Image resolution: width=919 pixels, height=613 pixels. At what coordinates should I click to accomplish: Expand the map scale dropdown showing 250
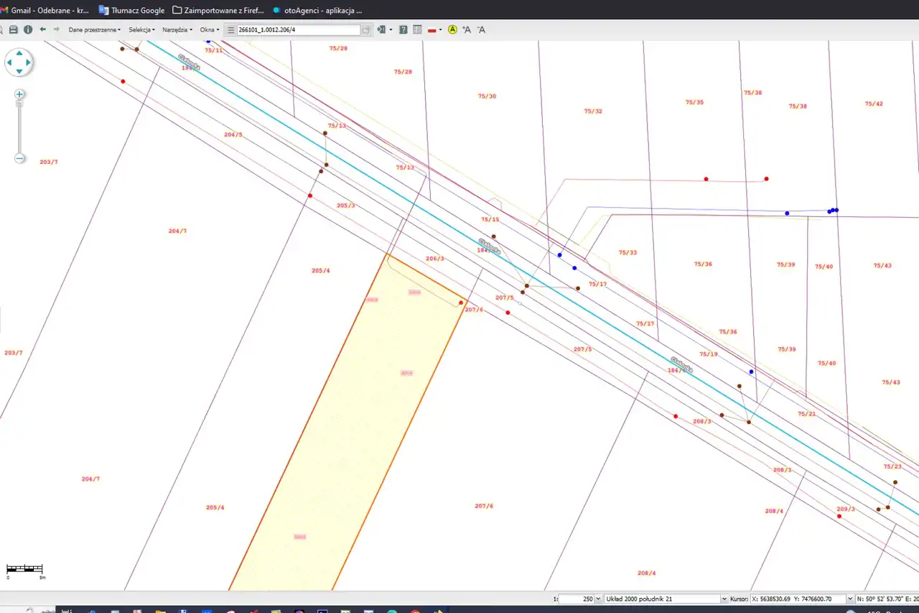[598, 599]
